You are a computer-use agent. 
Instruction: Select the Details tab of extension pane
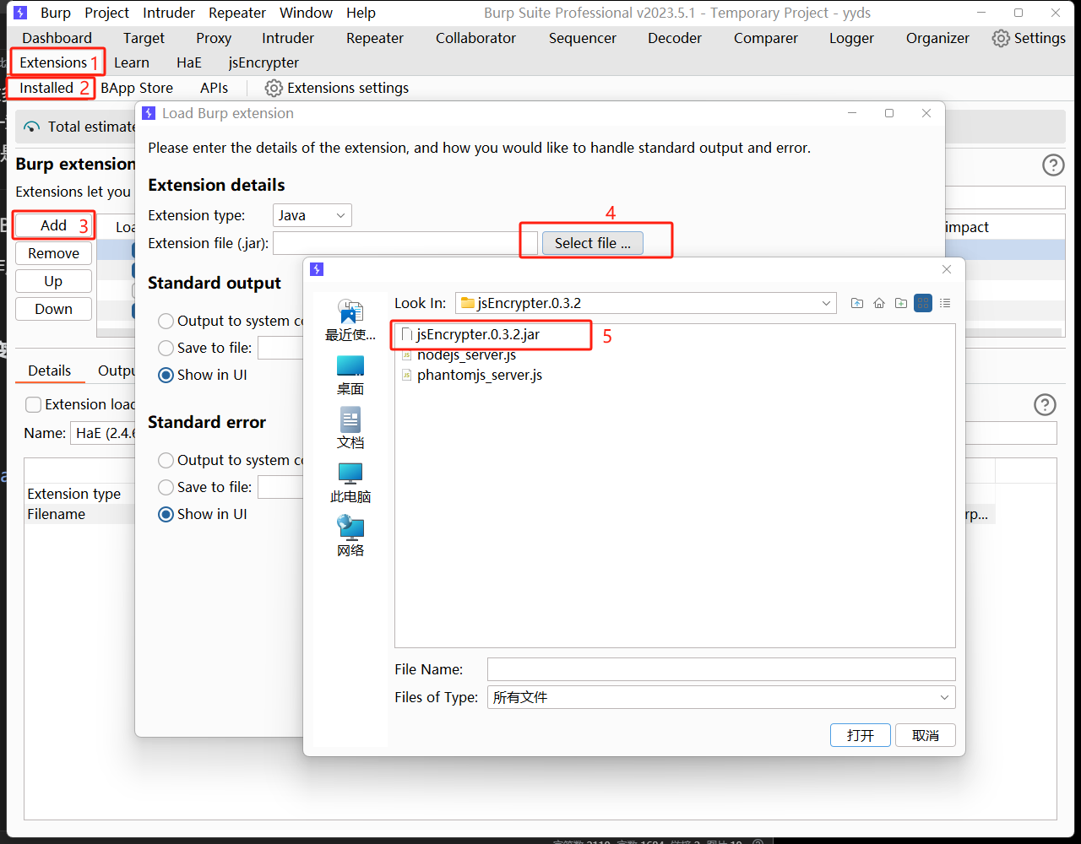[50, 371]
